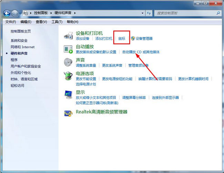Screen dimensions: 224x173
Task: Maximize the control panel window
Action: point(205,3)
